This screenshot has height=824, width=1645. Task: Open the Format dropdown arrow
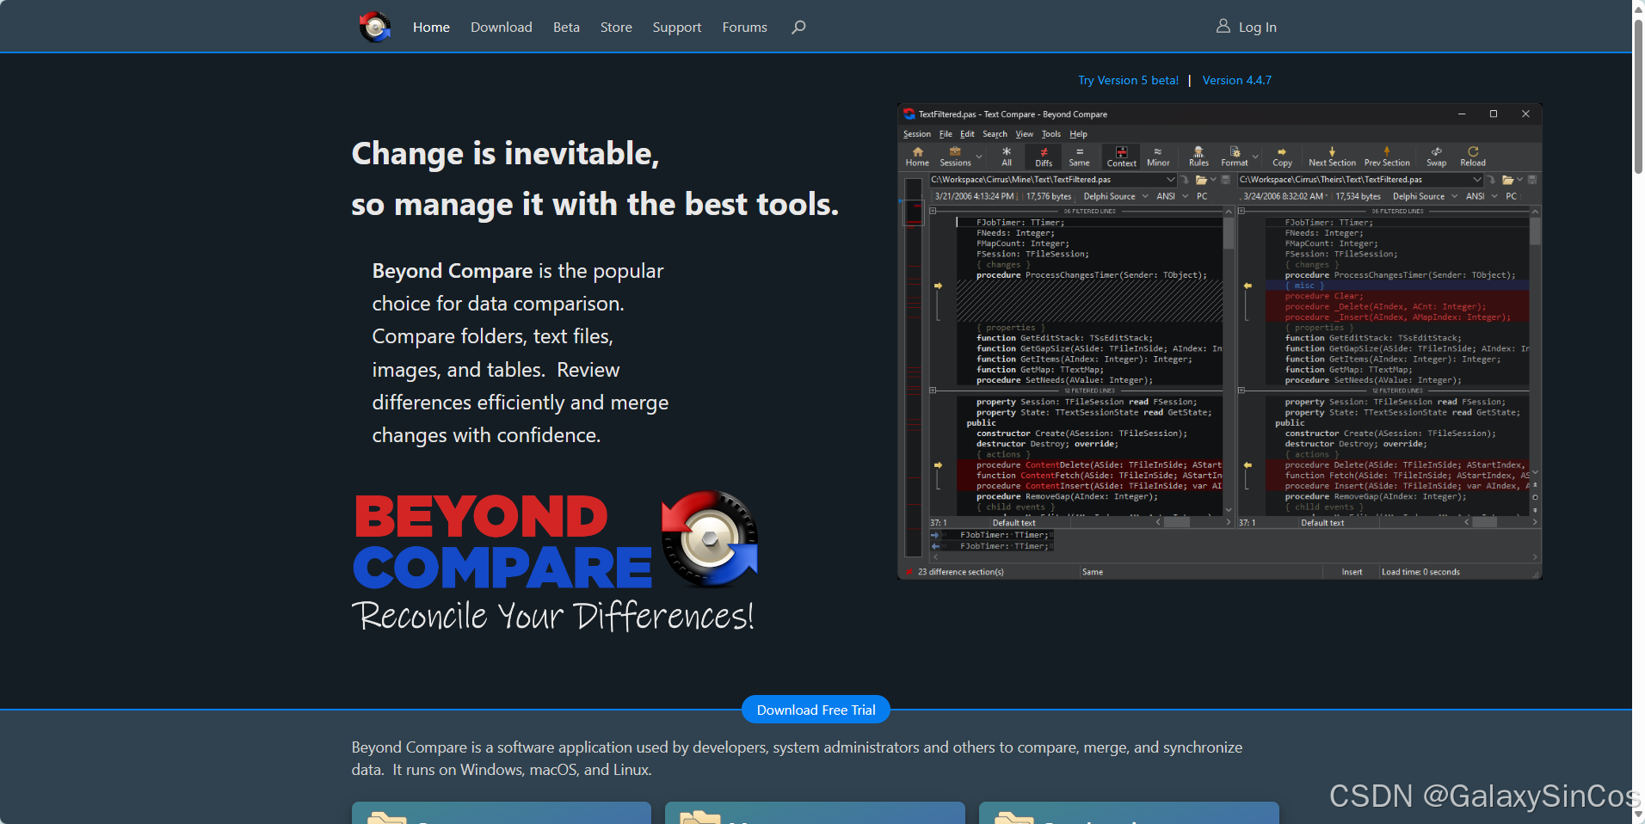[x=1255, y=157]
